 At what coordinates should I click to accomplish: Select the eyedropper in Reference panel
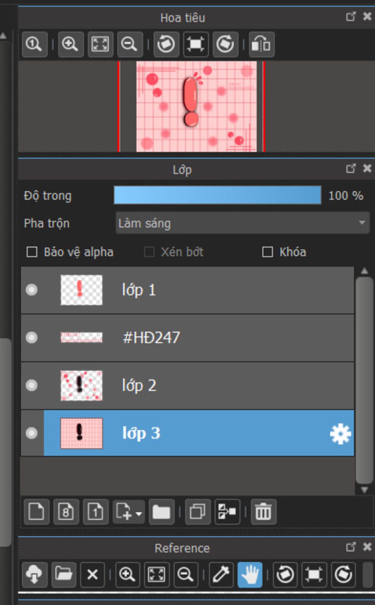click(221, 574)
